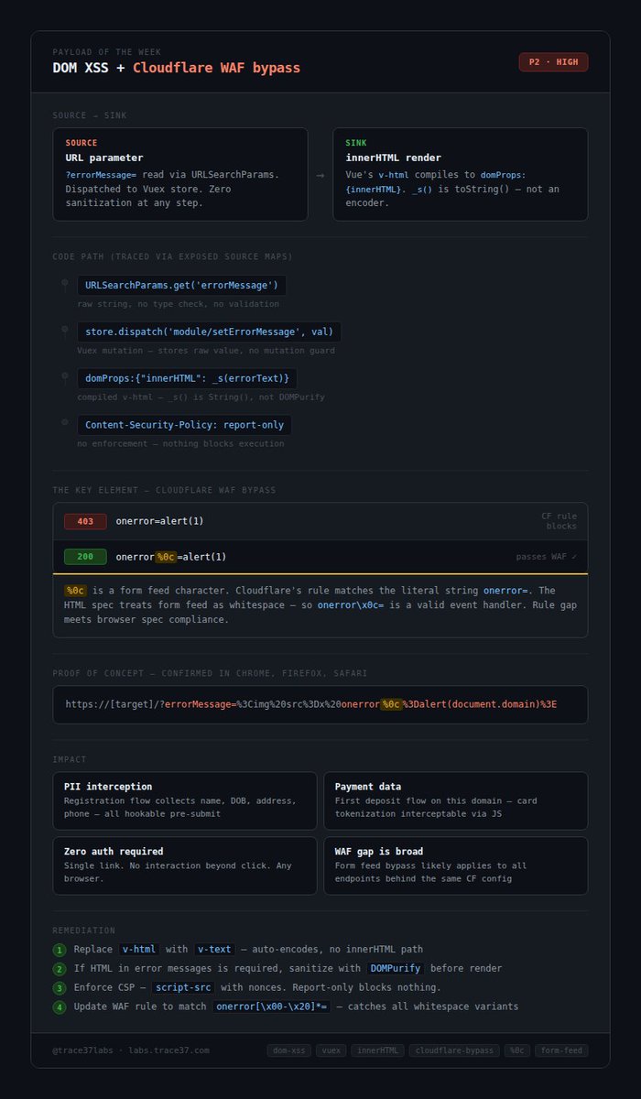Click the form-feed tag
The image size is (641, 1099).
pyautogui.click(x=561, y=1050)
